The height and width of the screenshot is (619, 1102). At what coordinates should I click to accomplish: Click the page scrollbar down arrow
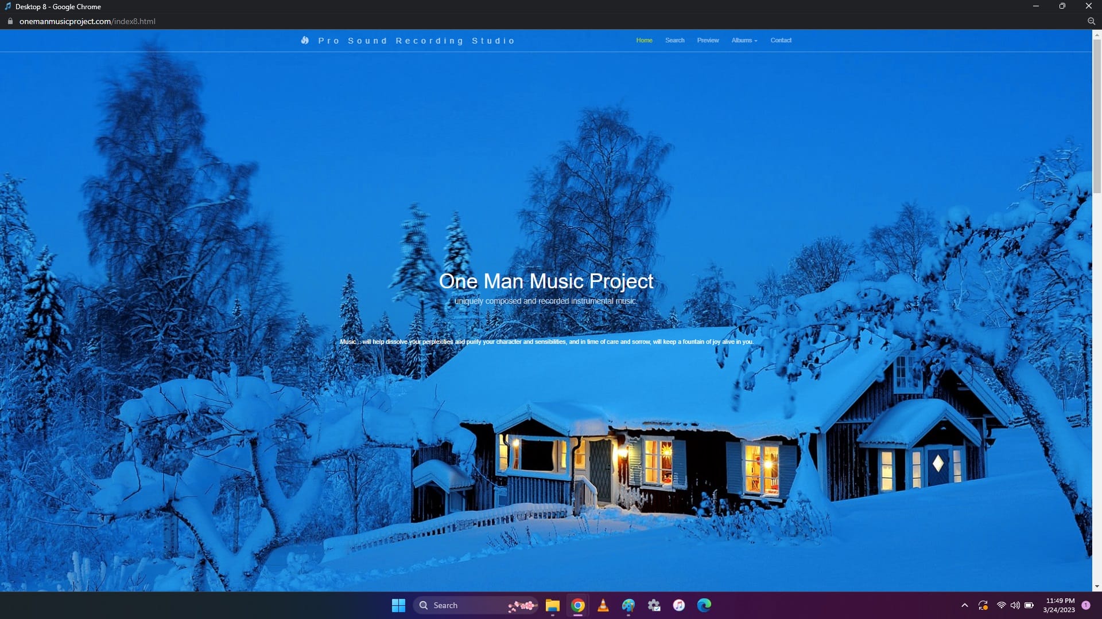click(x=1097, y=586)
